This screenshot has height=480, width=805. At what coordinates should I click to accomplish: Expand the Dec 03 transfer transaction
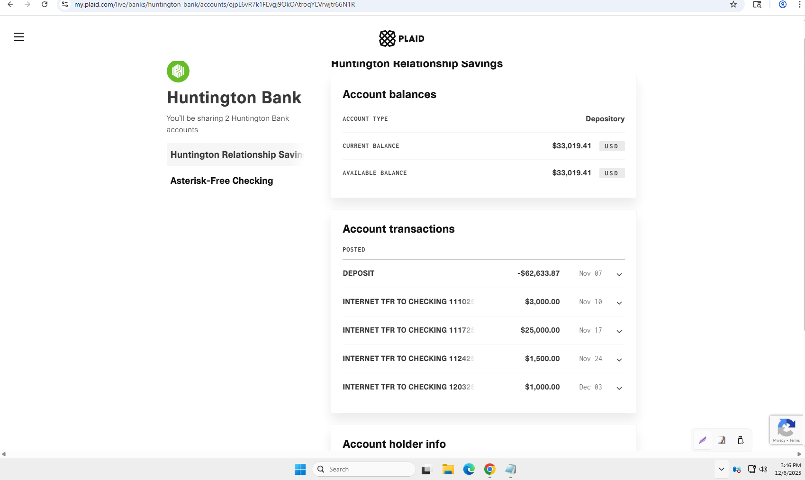(x=619, y=388)
